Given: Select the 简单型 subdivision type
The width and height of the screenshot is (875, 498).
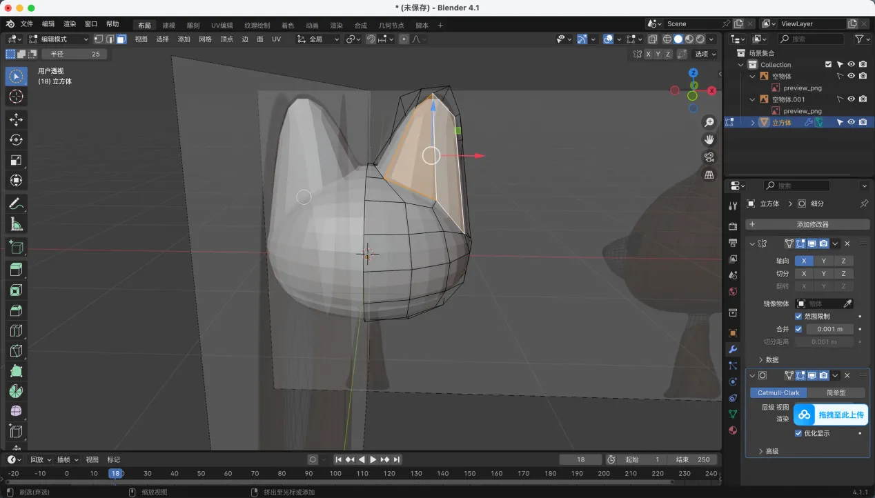Looking at the screenshot, I should point(836,392).
